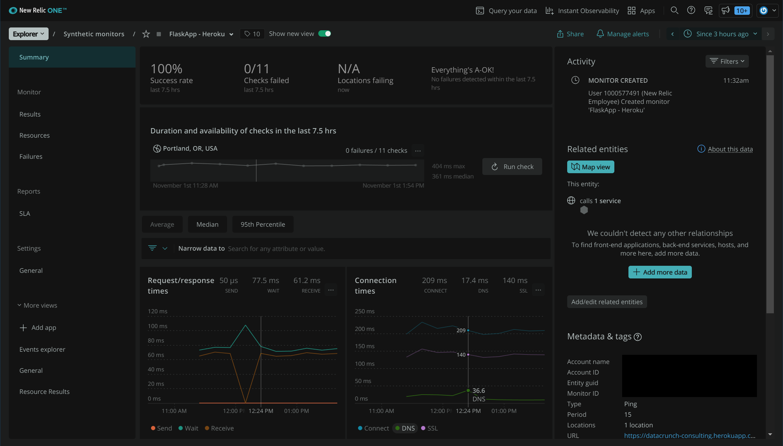Open Request/response times chart options
783x446 pixels.
coord(331,290)
